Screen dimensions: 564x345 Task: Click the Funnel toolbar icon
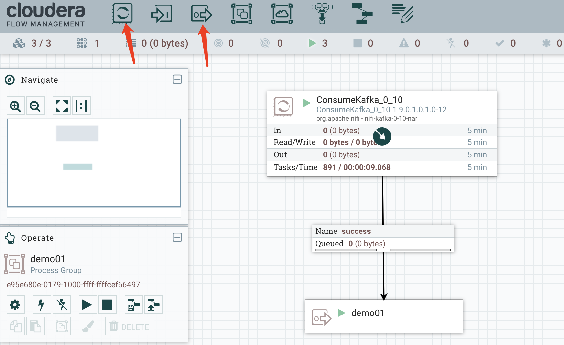click(x=322, y=14)
